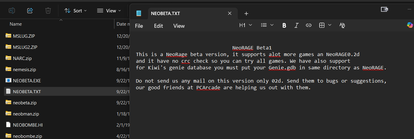Open the Edit menu in Notepad
414x139 pixels.
tap(158, 26)
